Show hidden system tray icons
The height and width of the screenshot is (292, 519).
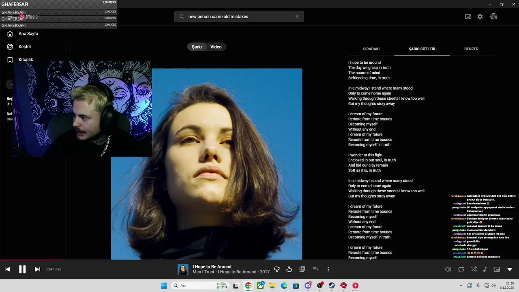461,286
